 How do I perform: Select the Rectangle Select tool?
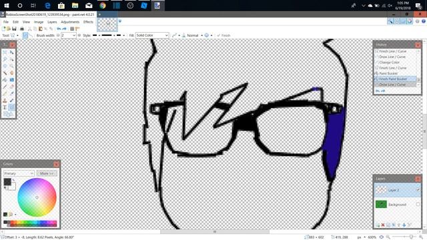(x=5, y=52)
